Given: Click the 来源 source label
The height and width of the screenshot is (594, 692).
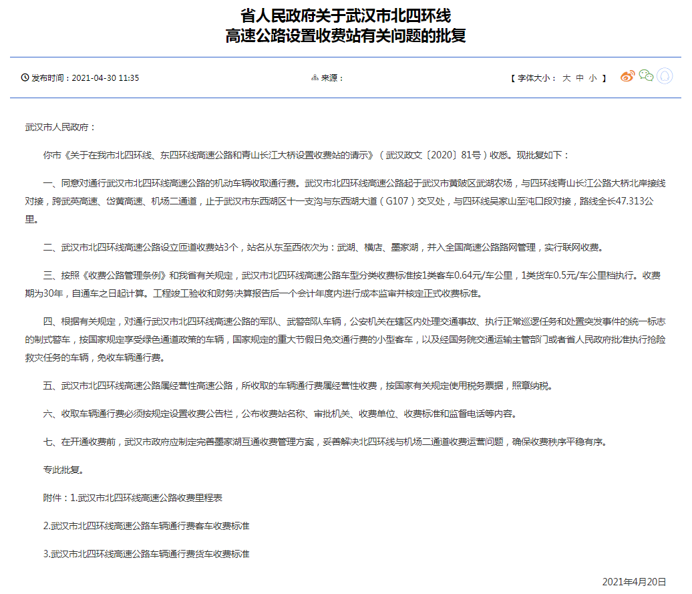Looking at the screenshot, I should click(x=332, y=78).
